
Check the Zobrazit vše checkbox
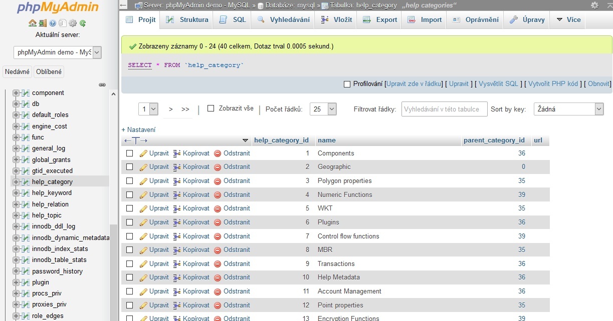211,108
